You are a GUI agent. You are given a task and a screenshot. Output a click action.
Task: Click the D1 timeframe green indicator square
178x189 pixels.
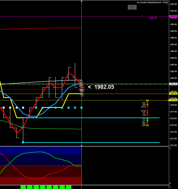147,119
